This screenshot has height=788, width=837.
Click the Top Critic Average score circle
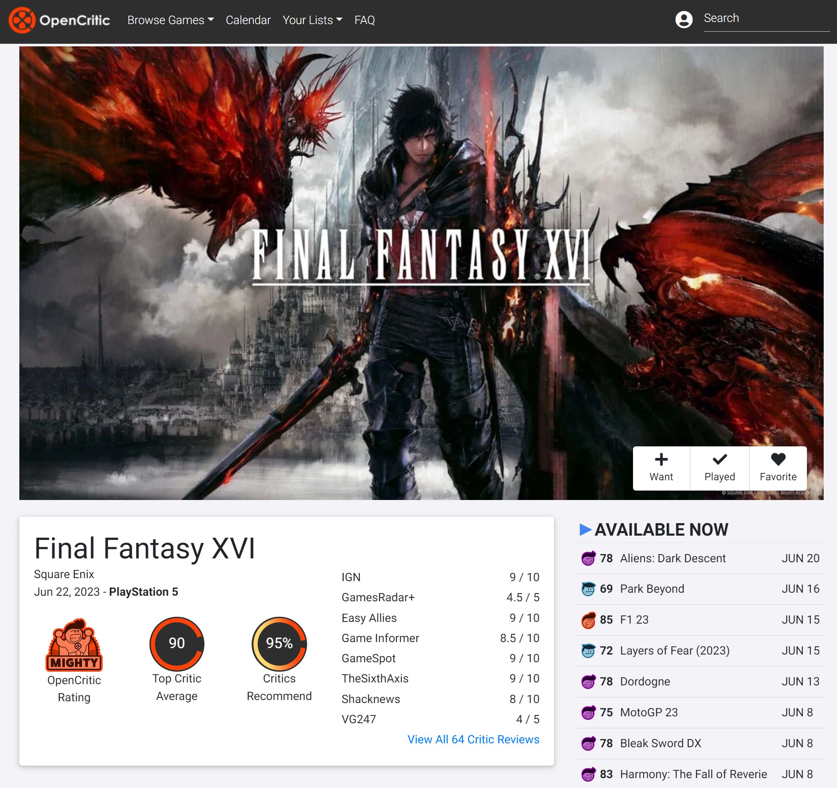[x=176, y=644]
